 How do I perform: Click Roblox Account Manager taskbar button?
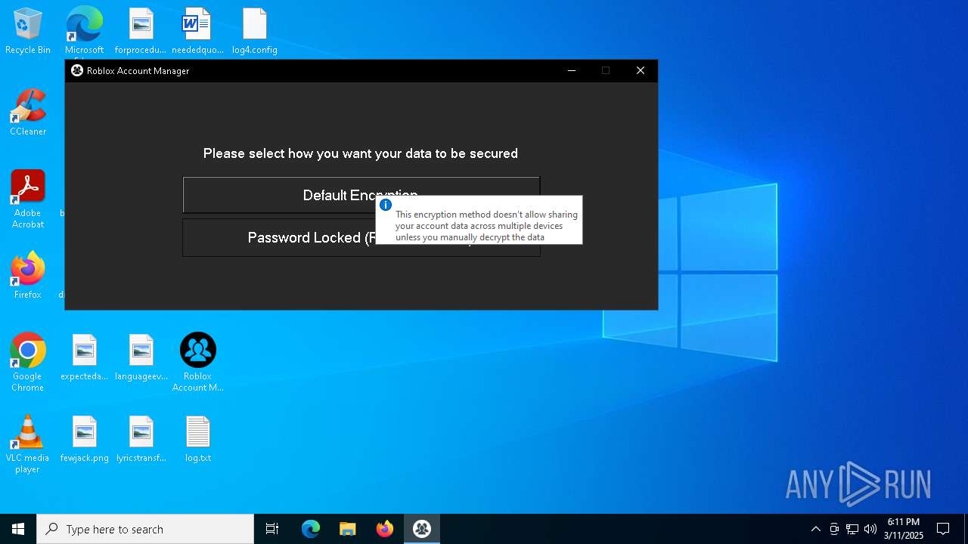(421, 529)
